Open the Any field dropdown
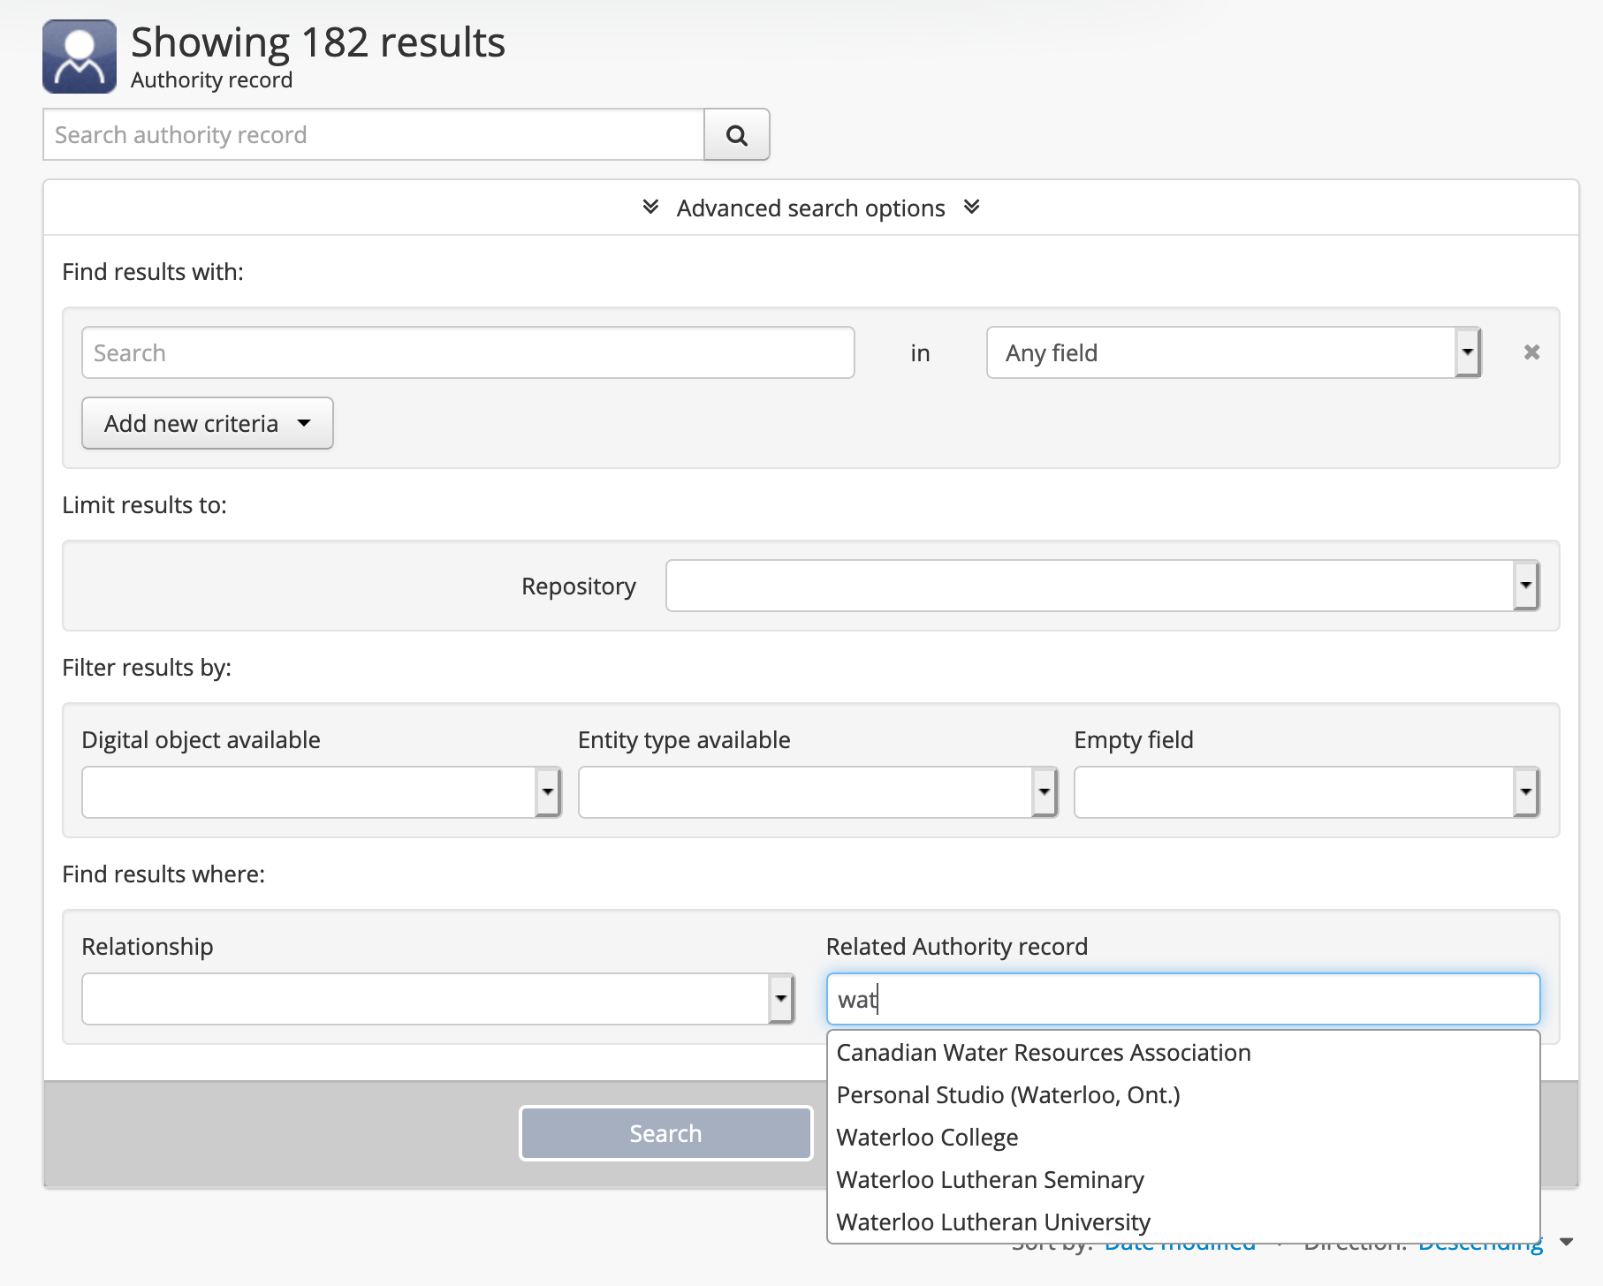 tap(1233, 352)
